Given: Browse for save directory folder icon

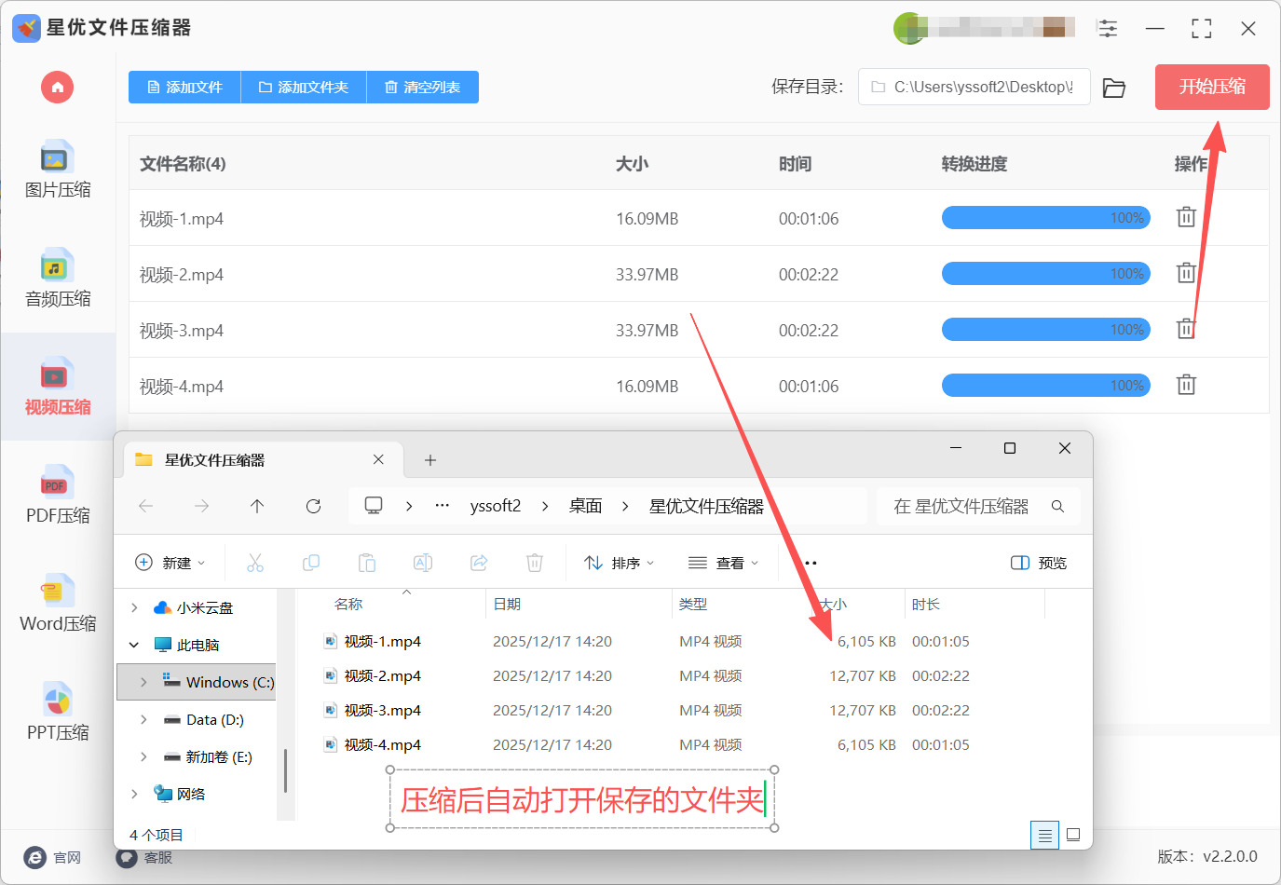Looking at the screenshot, I should click(1114, 88).
